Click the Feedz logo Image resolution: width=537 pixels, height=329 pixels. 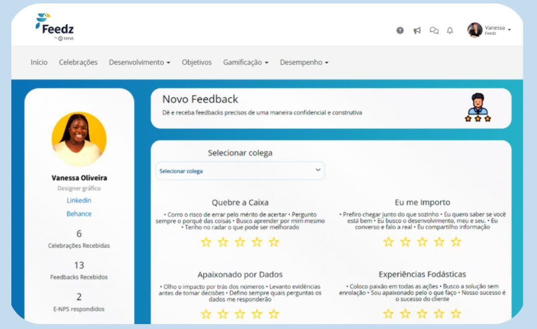[x=53, y=27]
